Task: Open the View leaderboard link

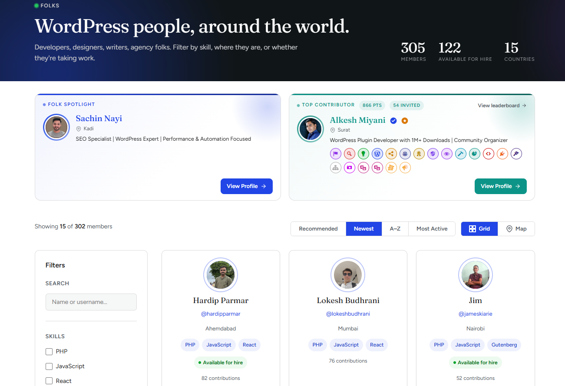Action: [502, 106]
